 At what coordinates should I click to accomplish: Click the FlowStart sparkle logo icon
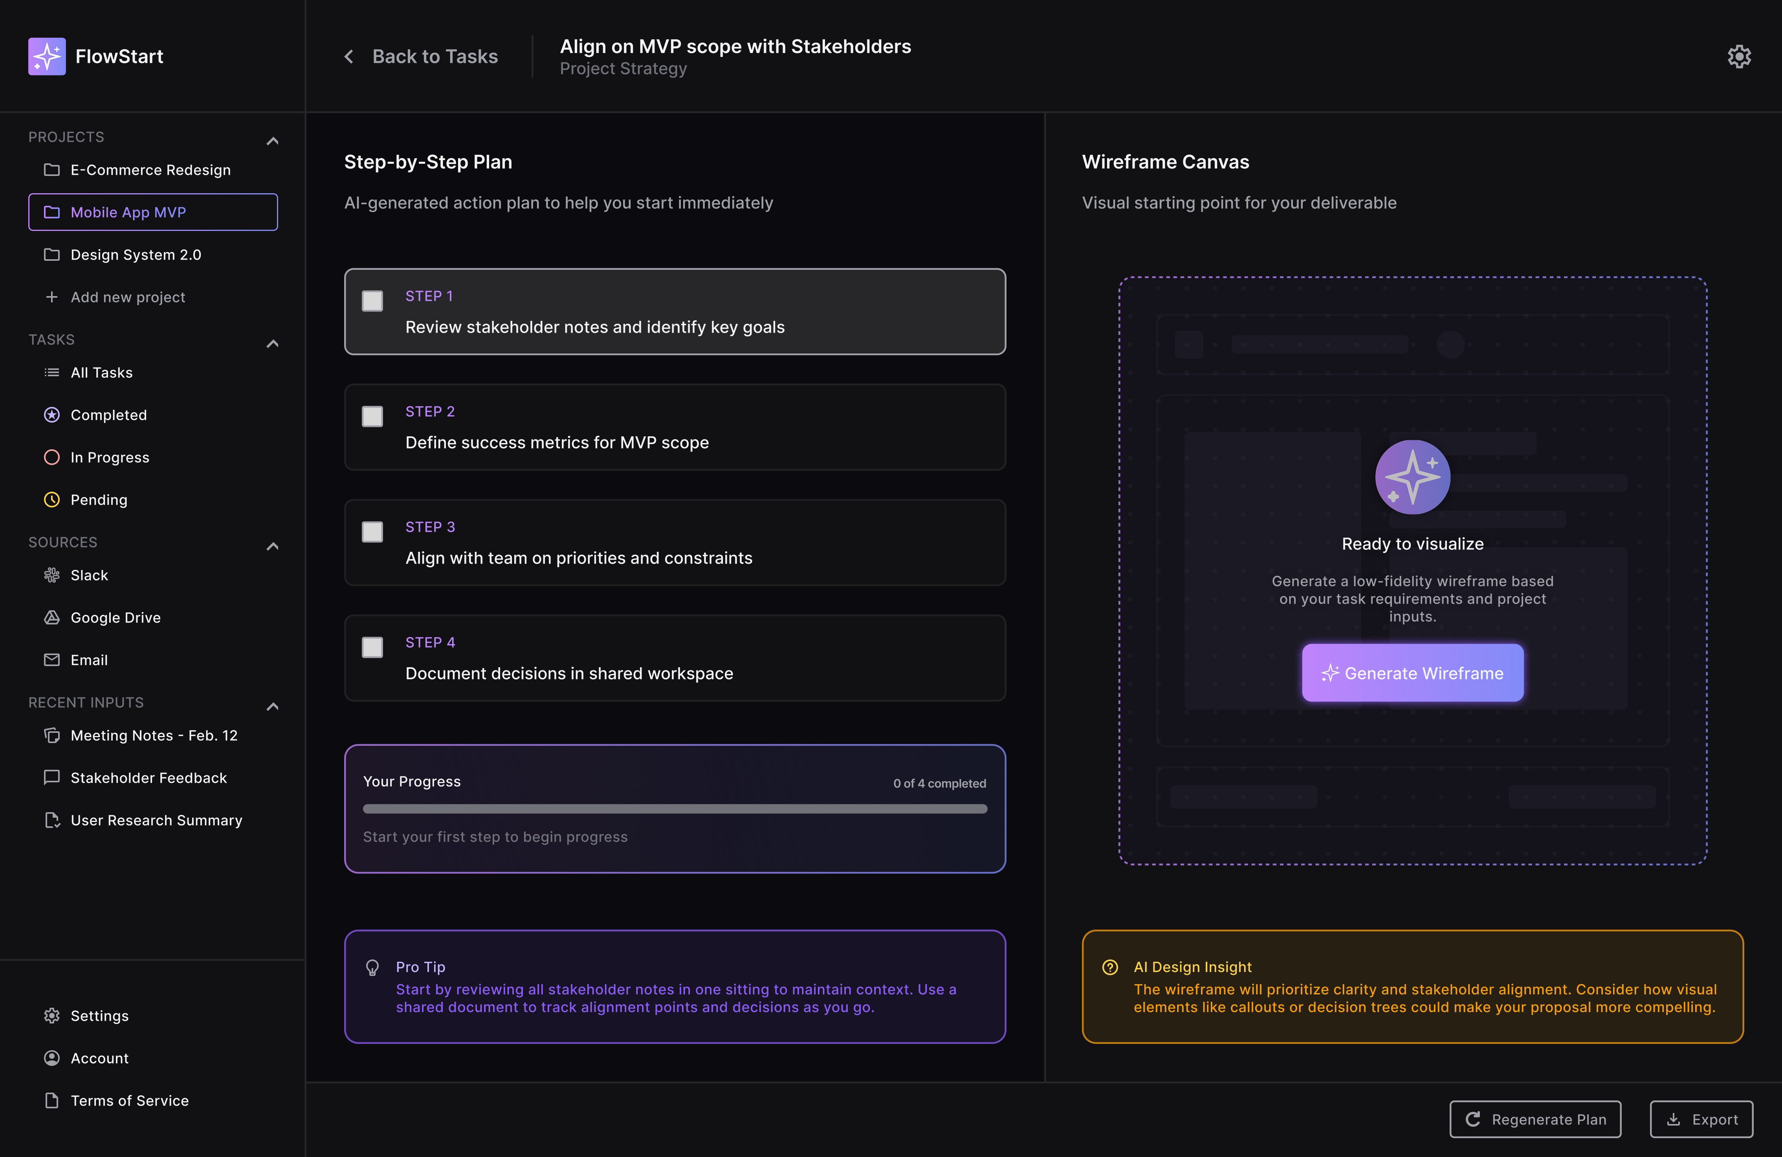[x=46, y=56]
